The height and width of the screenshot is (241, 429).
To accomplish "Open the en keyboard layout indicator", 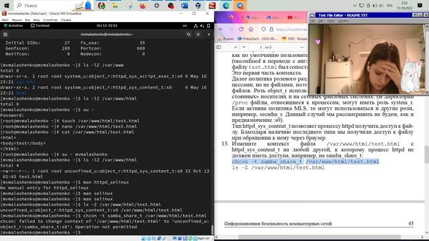I will pyautogui.click(x=185, y=25).
